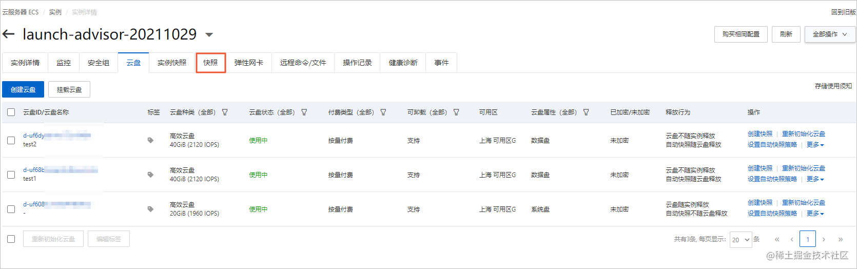This screenshot has width=857, height=269.
Task: Expand 更多 menu for the system disk row
Action: 815,214
